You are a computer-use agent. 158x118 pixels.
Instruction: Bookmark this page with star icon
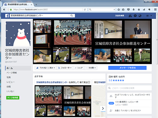(x=119, y=9)
